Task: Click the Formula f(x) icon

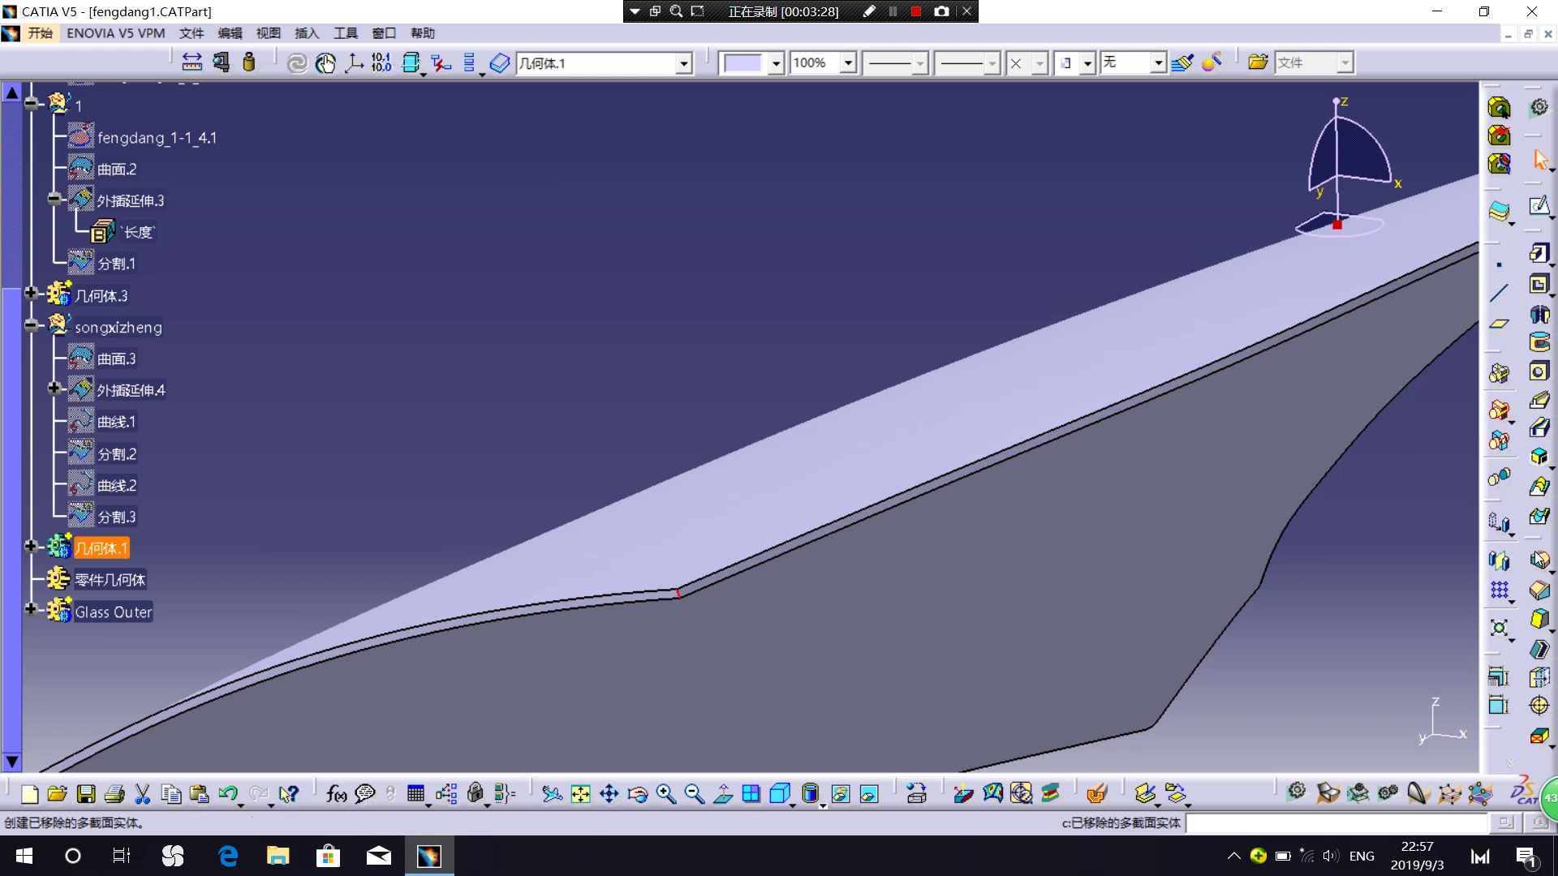Action: coord(336,793)
